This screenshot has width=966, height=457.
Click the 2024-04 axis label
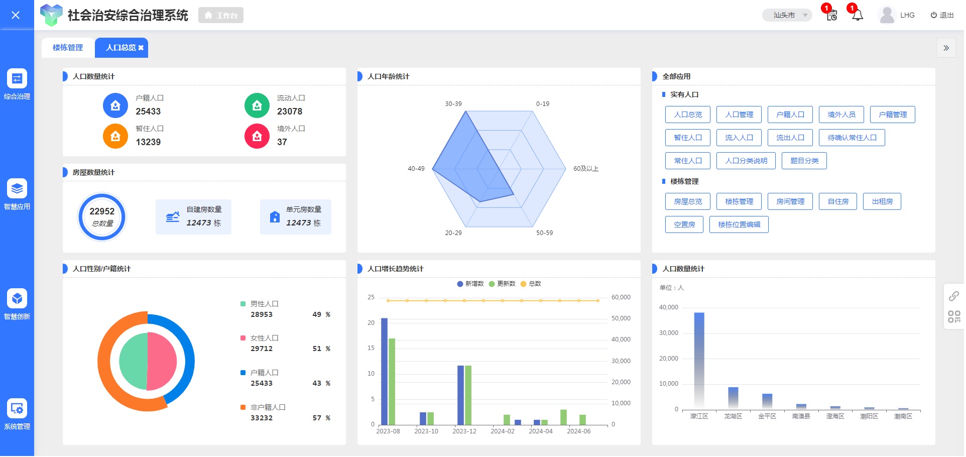tap(540, 431)
